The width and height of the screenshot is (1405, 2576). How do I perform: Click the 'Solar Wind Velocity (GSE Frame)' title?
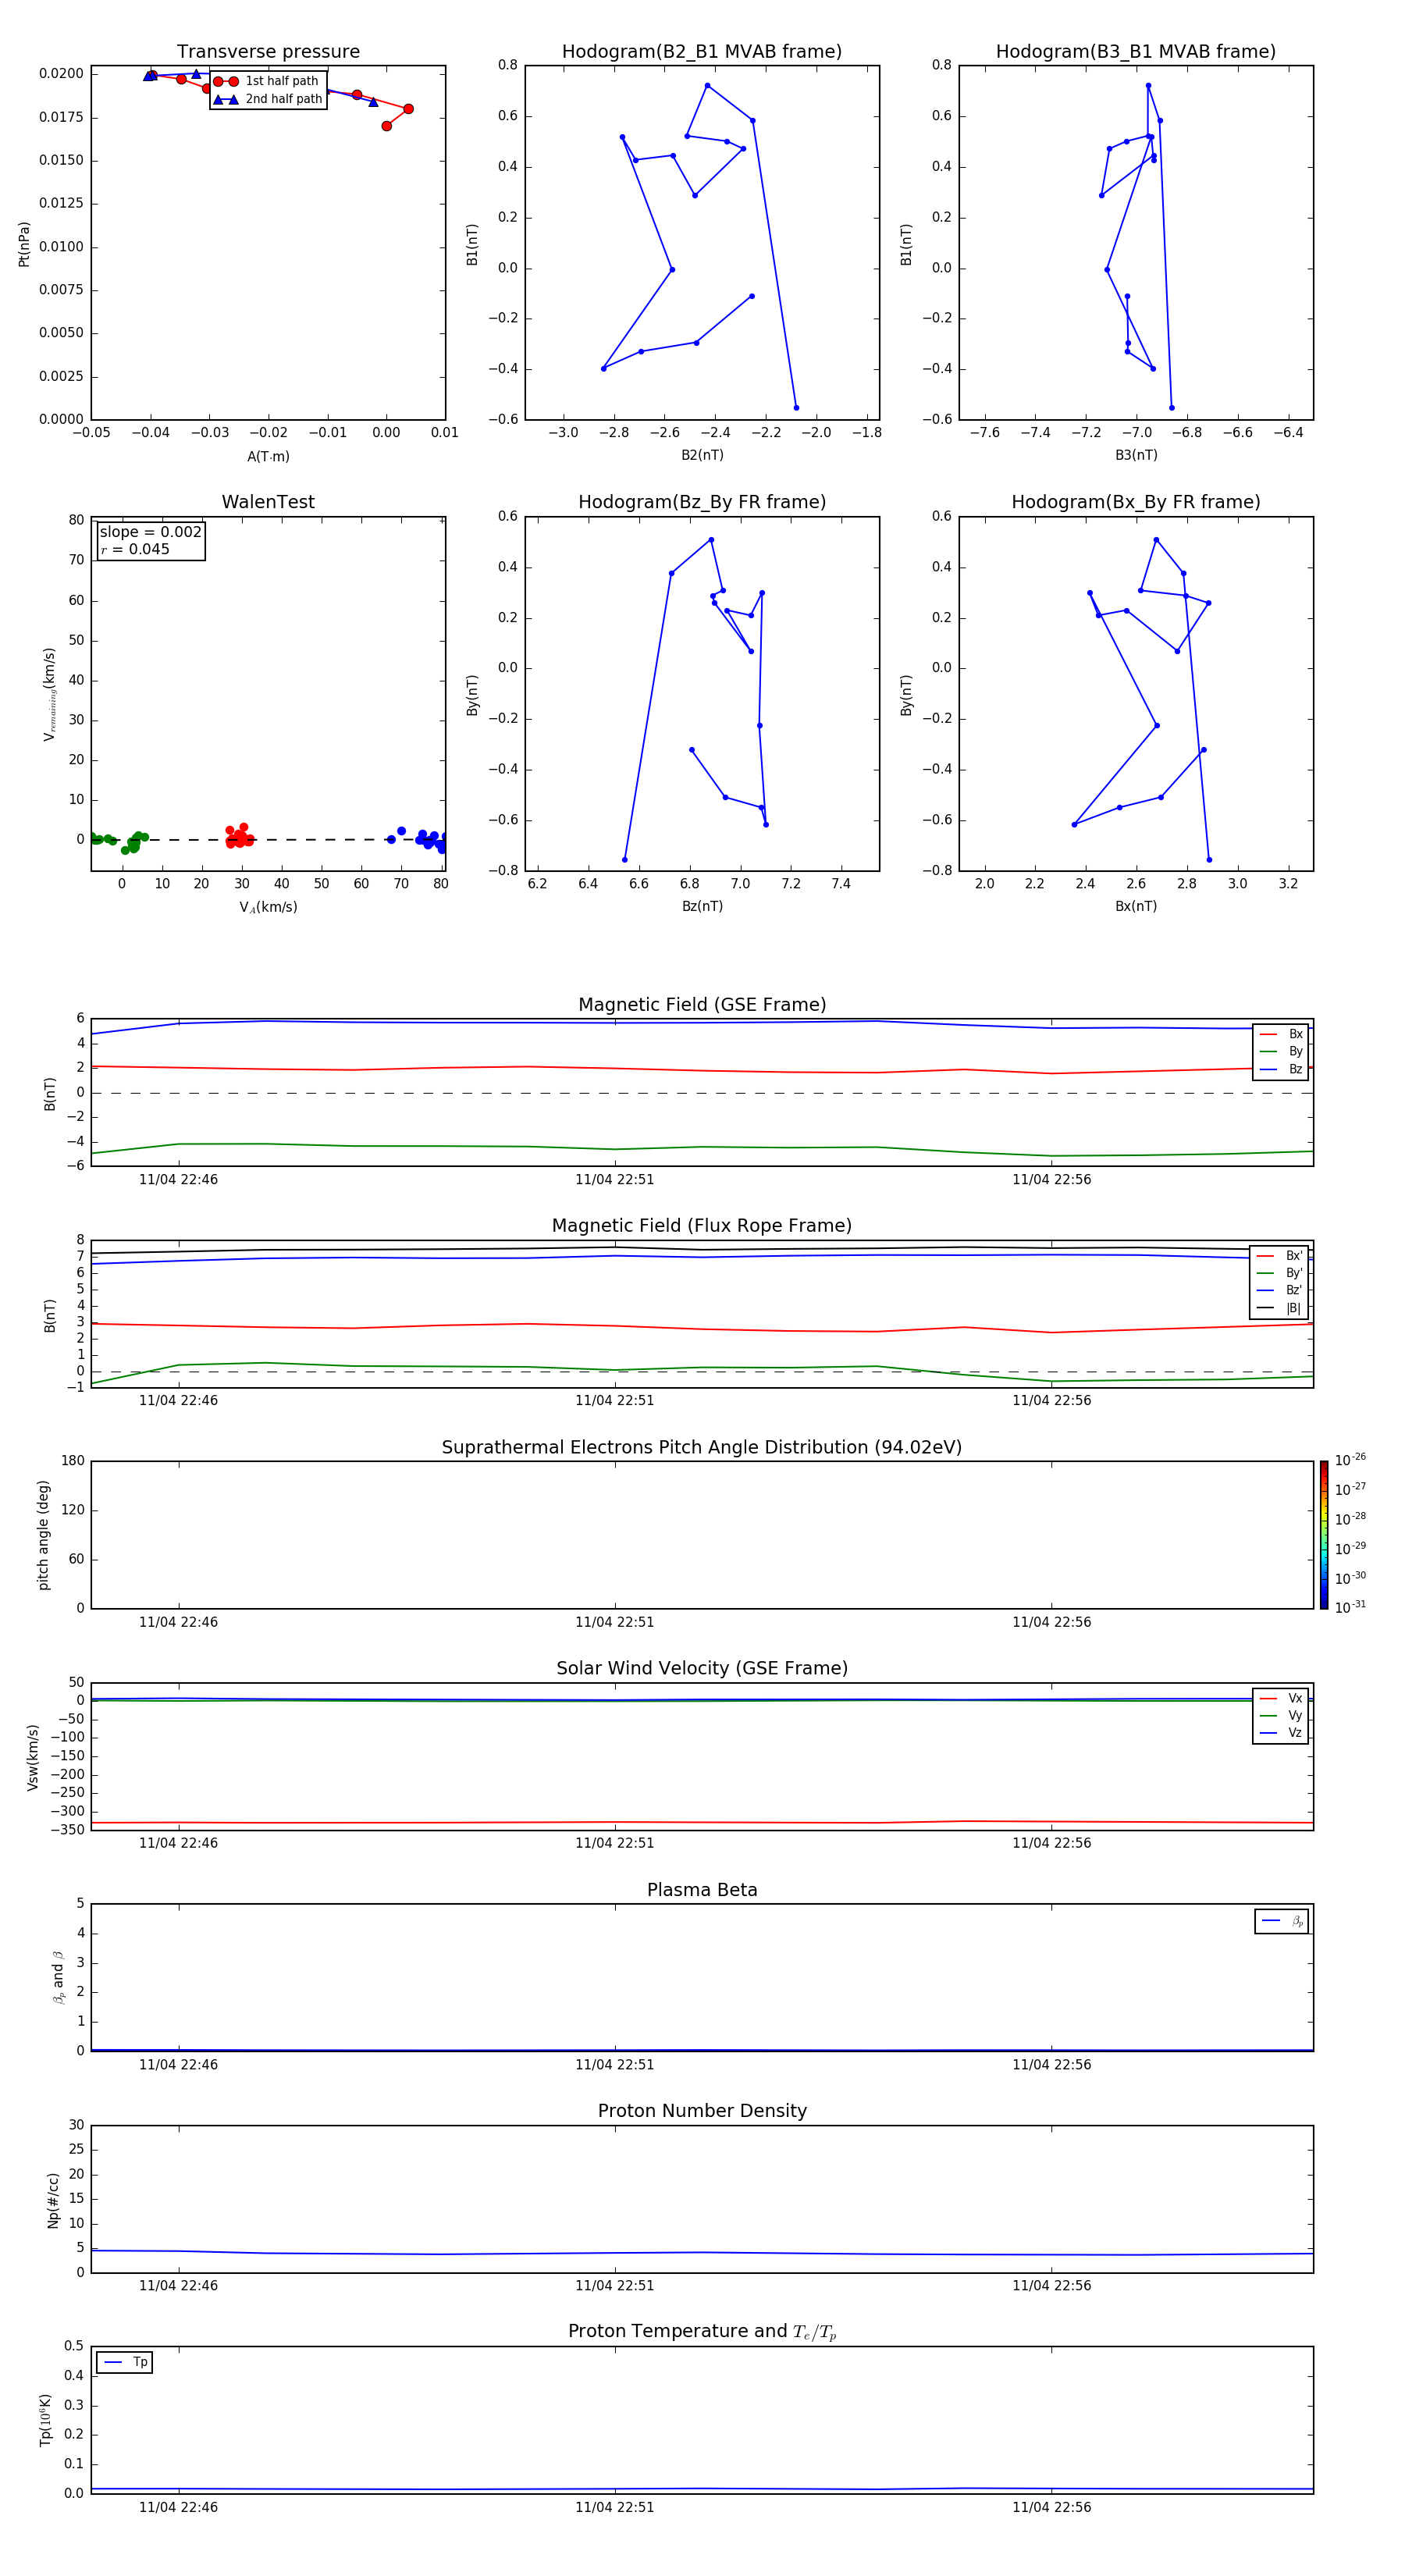click(702, 1669)
